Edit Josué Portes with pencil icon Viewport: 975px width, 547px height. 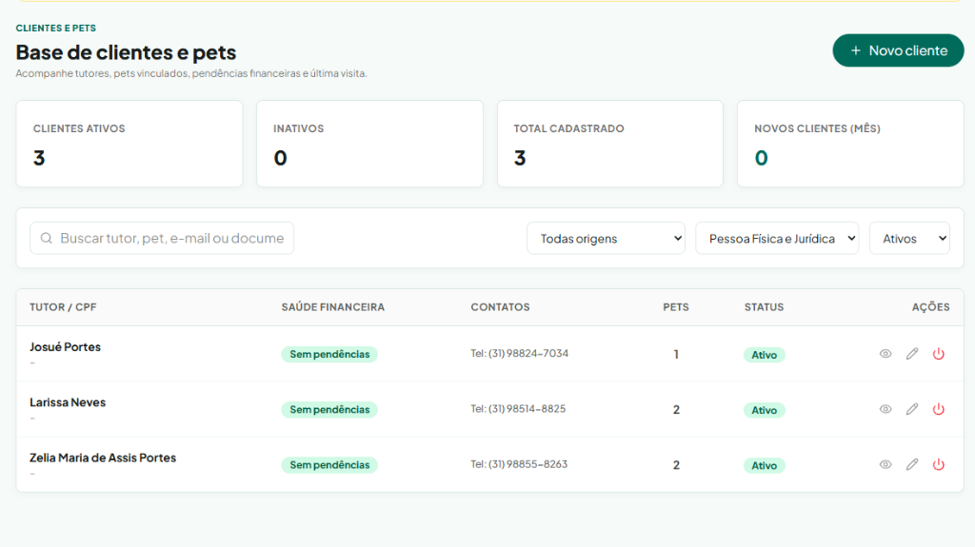click(912, 354)
